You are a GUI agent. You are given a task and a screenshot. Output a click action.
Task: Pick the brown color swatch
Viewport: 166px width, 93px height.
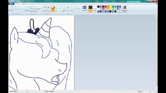tap(103, 9)
